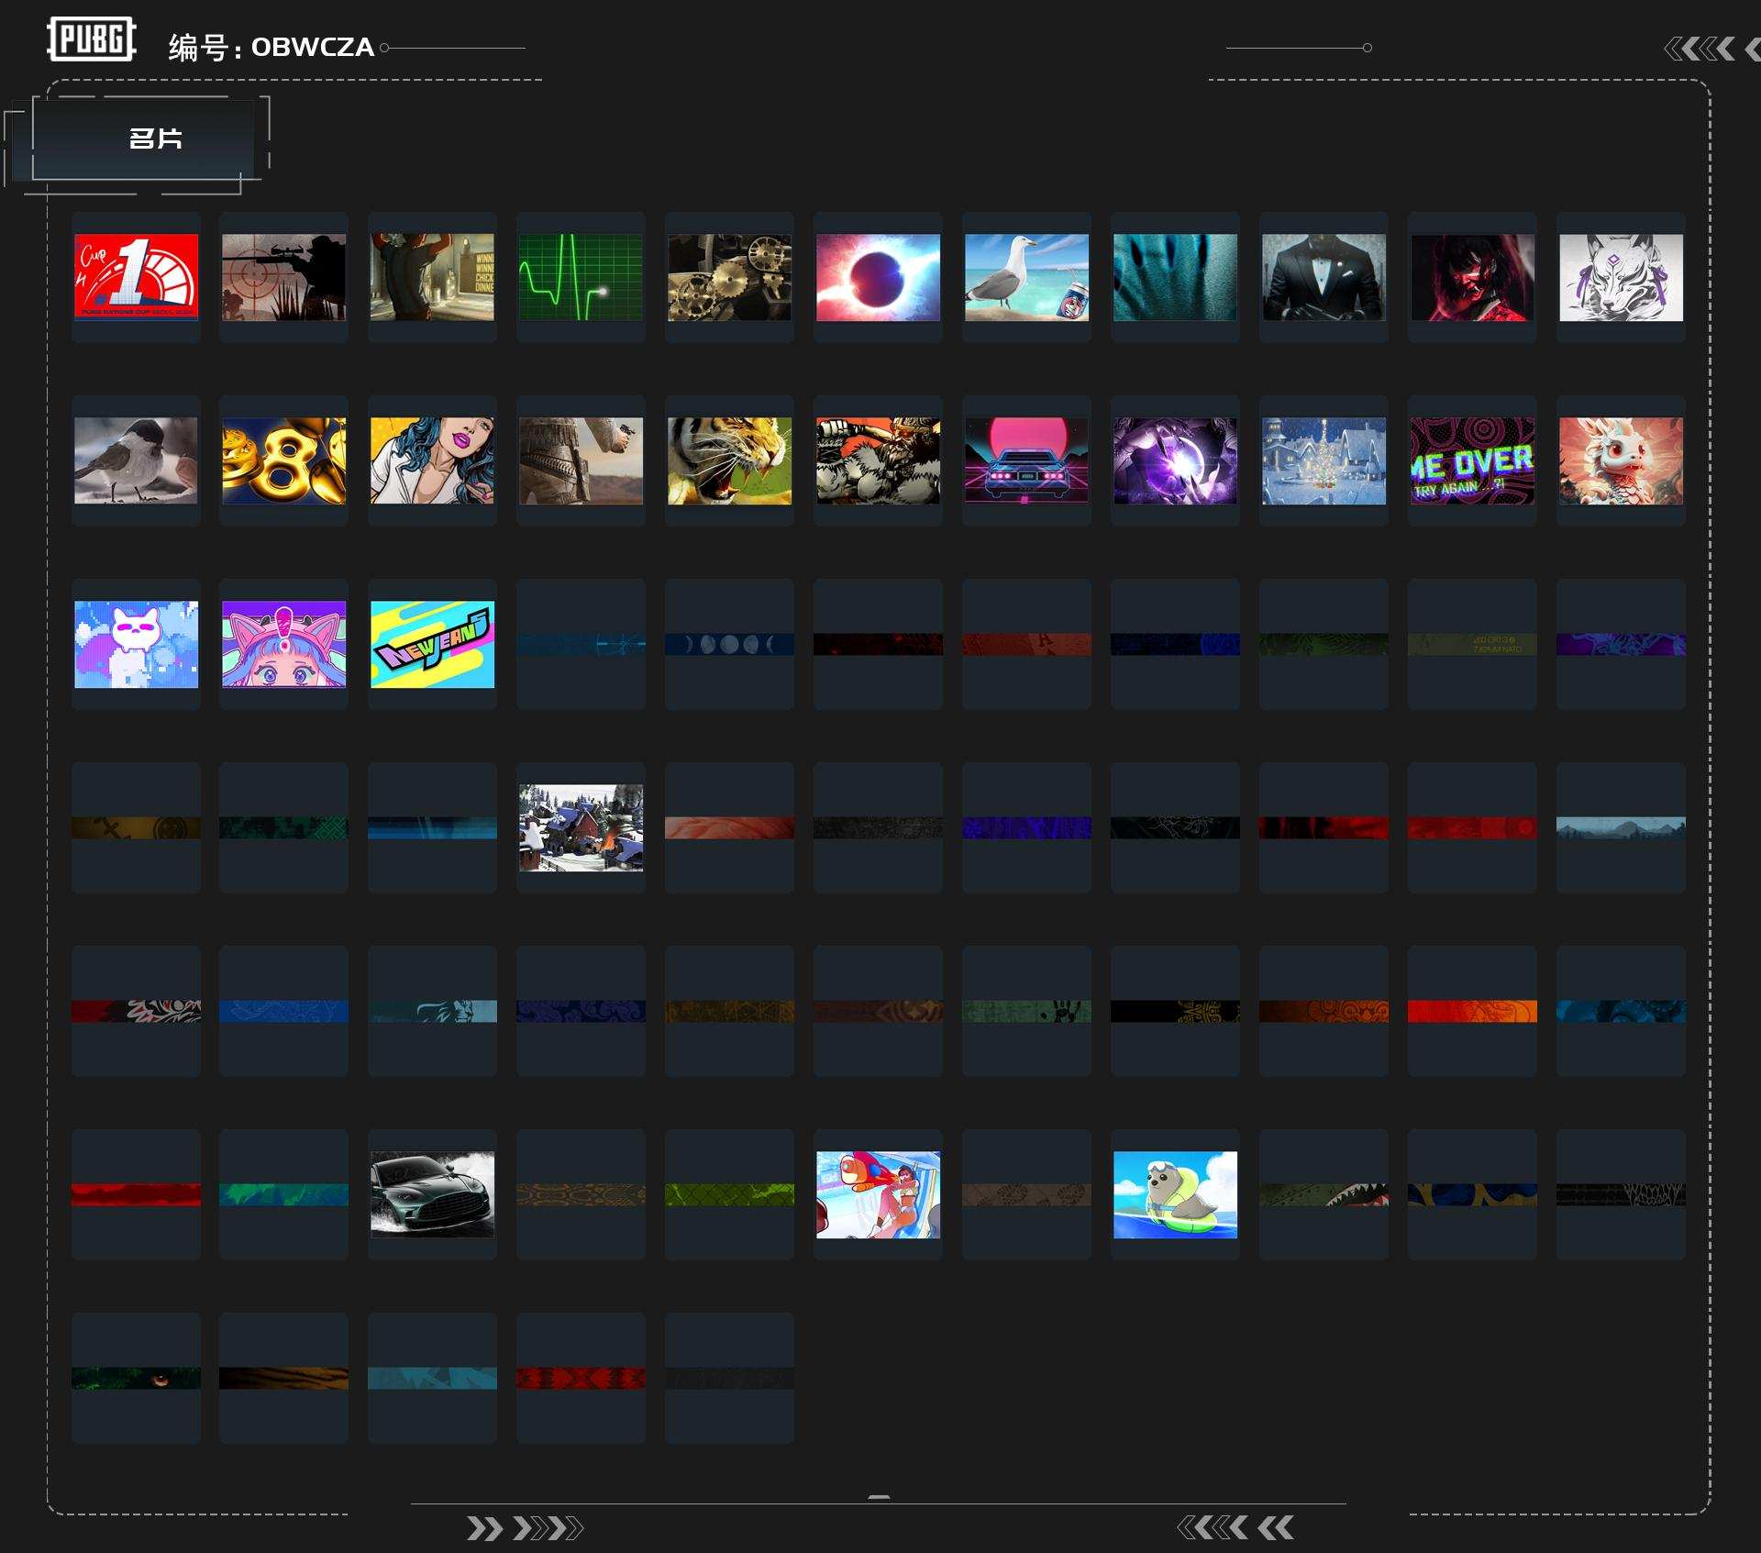1761x1553 pixels.
Task: Select the white baby dragon nameplate
Action: pos(1621,460)
